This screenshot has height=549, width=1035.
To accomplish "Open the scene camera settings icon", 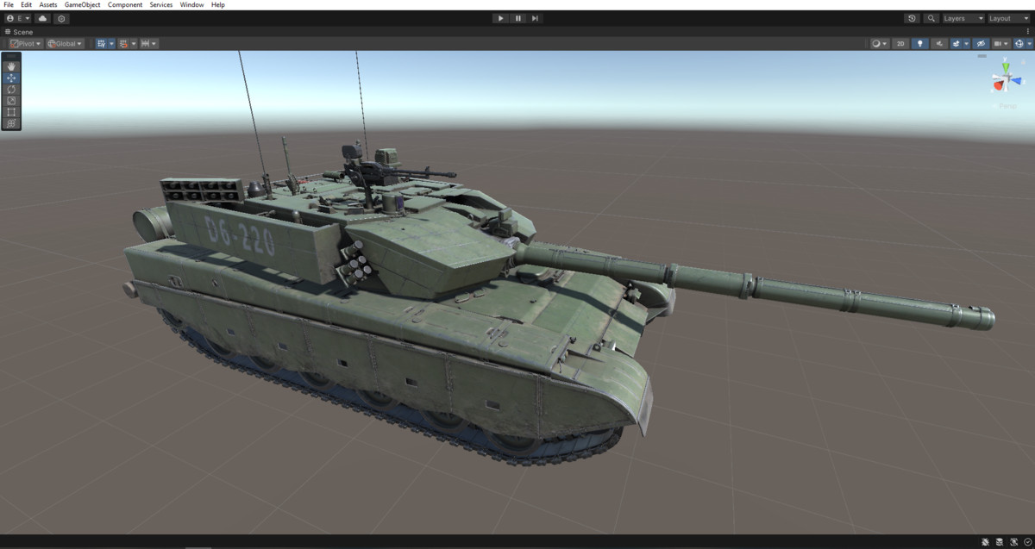I will click(x=1000, y=43).
